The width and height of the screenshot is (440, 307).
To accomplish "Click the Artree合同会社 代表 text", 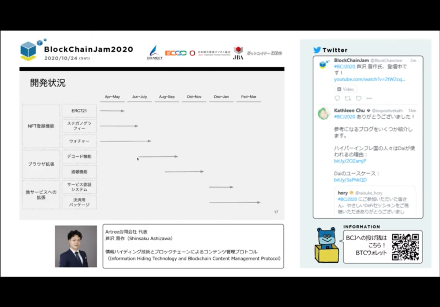I will (126, 232).
